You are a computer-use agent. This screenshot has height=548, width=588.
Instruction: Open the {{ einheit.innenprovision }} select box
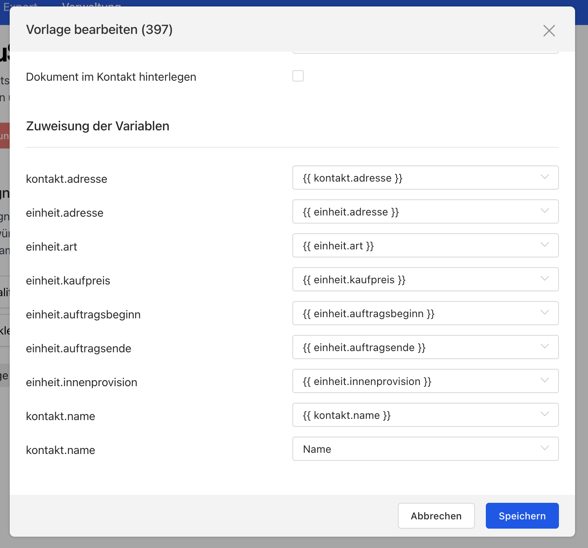425,381
